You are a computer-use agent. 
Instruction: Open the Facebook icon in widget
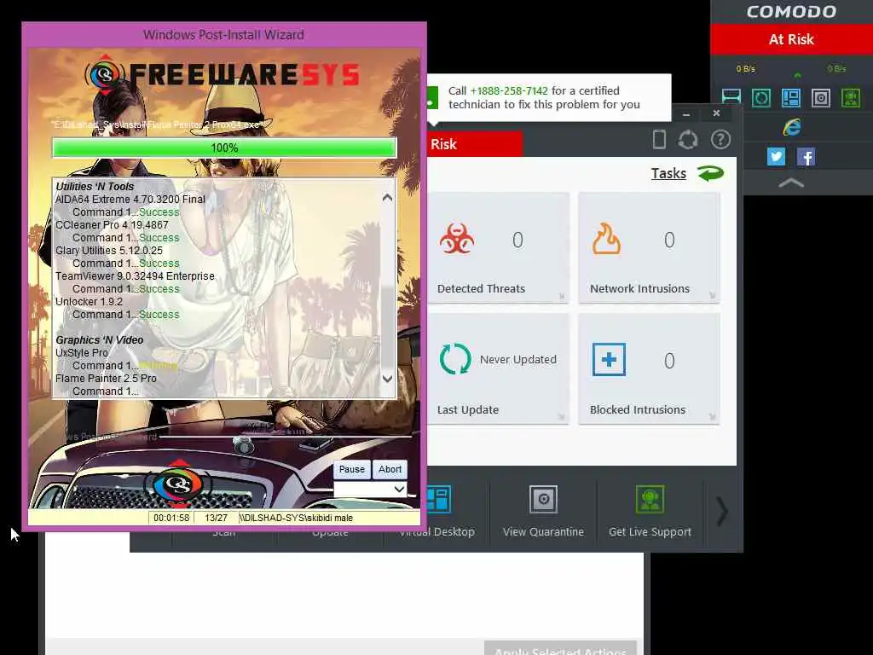807,157
